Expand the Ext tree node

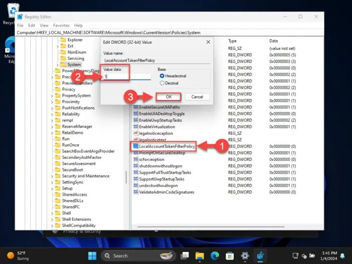[x=57, y=46]
